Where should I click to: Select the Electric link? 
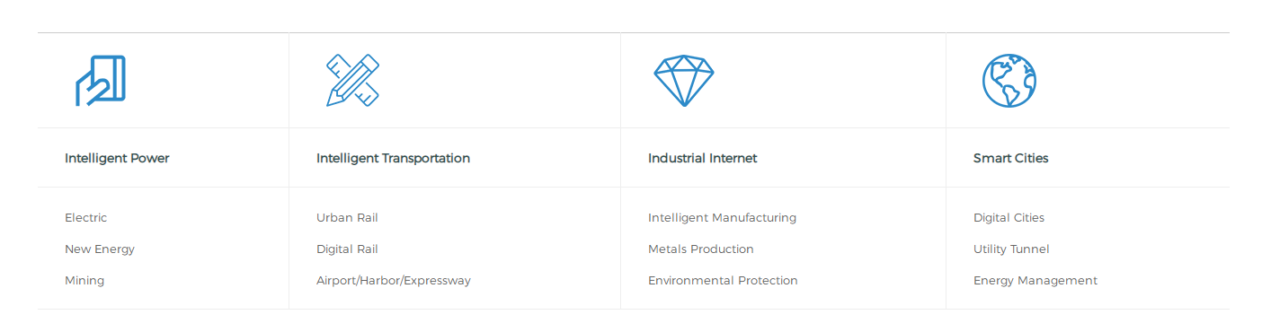pos(85,218)
